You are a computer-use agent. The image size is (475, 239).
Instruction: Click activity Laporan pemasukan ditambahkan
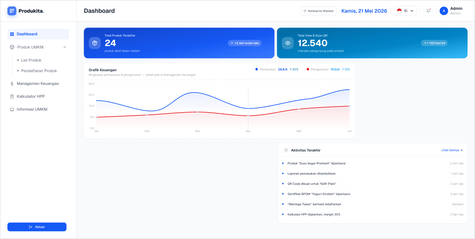[311, 174]
